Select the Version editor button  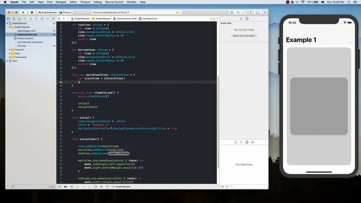244,12
